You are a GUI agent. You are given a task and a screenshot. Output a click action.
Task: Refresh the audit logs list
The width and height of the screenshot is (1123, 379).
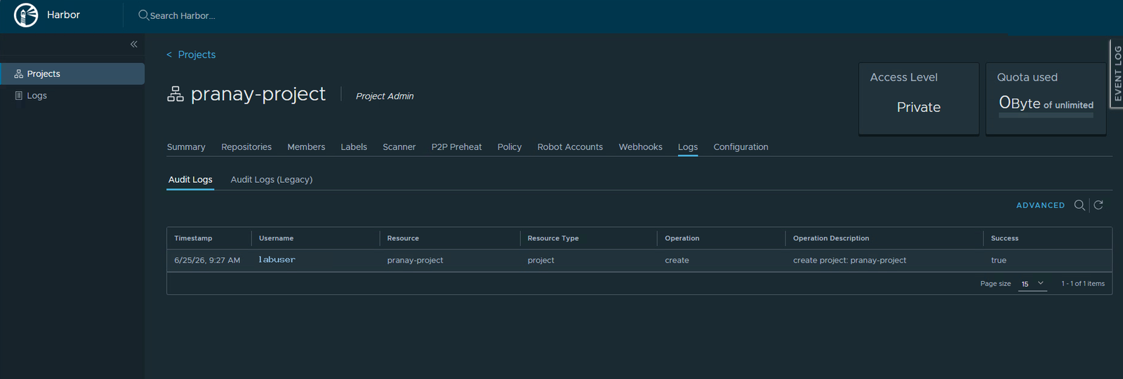(x=1098, y=205)
